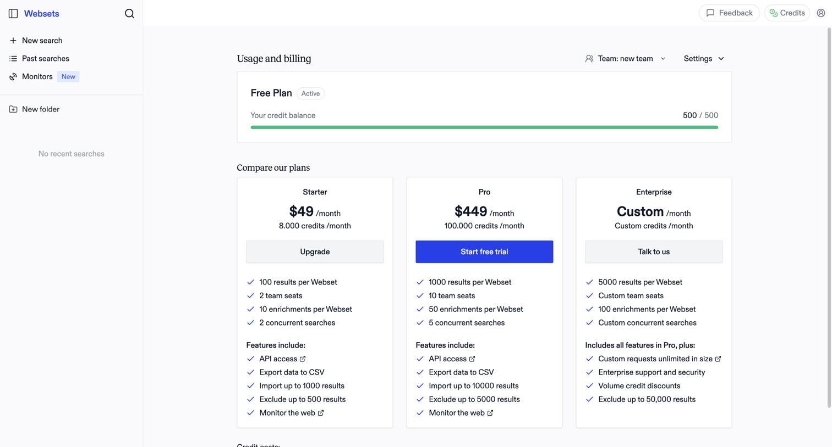Click the "$449" Pro price

click(x=471, y=211)
